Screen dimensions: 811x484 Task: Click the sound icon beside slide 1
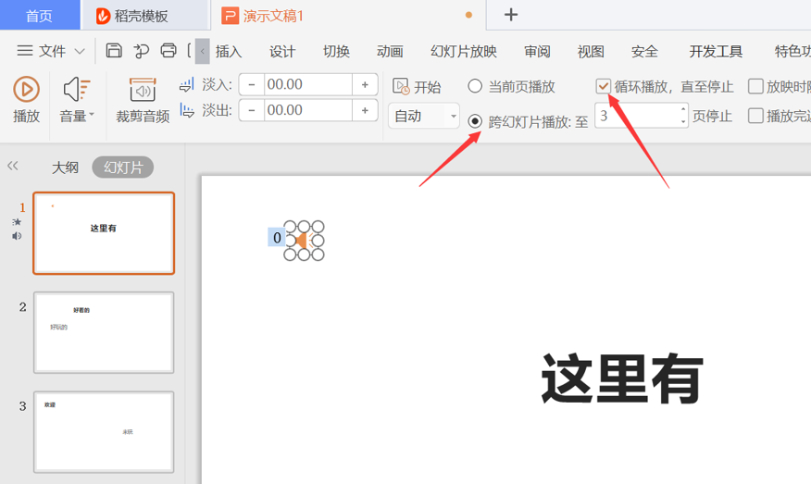pos(17,236)
